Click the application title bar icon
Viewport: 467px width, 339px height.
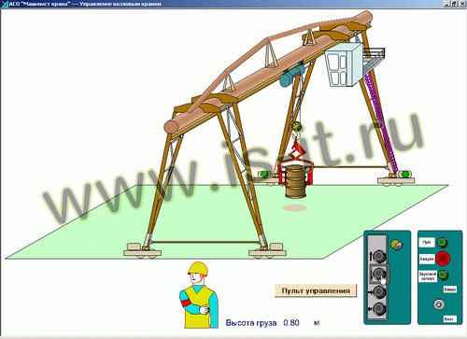tap(4, 4)
